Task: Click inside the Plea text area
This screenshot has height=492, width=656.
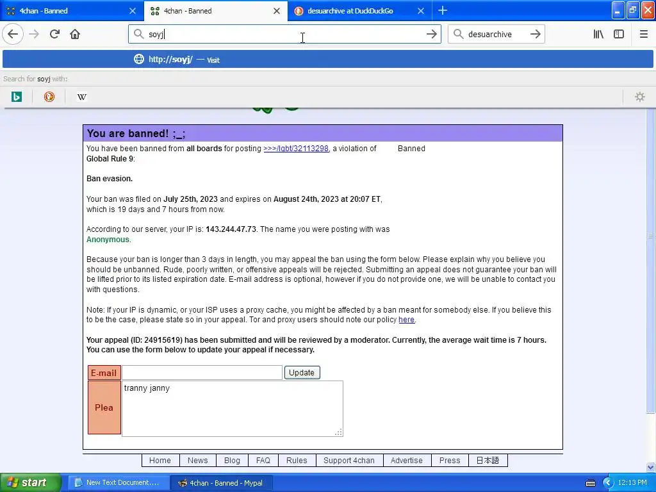Action: [232, 408]
